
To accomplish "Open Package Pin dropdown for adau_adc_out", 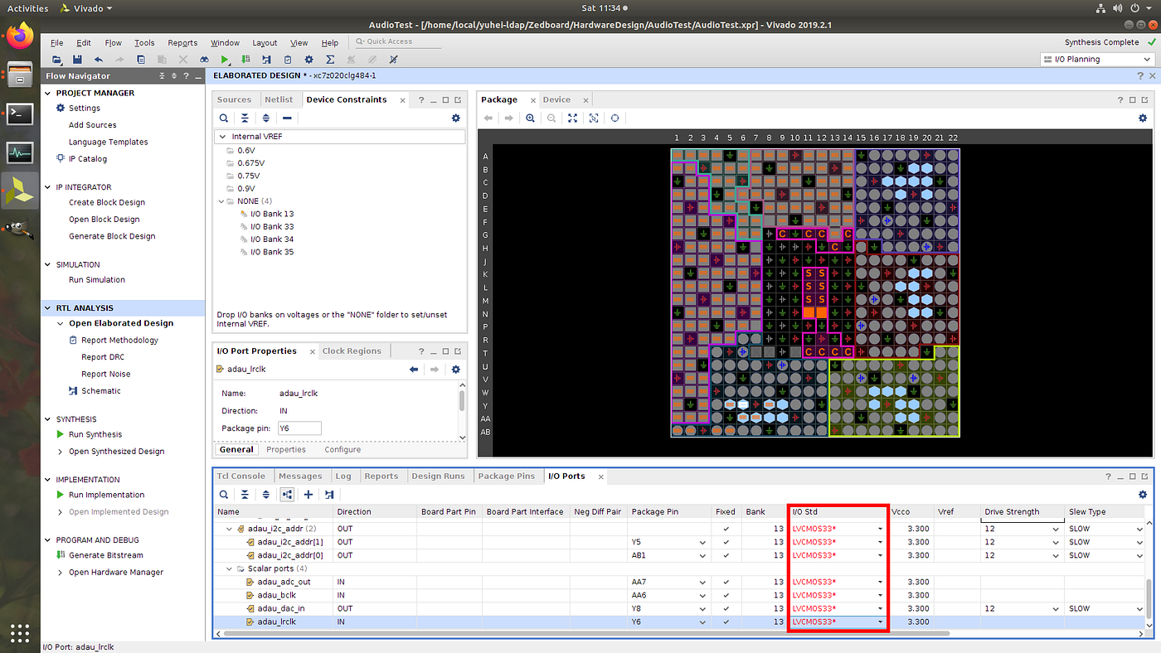I will (702, 582).
